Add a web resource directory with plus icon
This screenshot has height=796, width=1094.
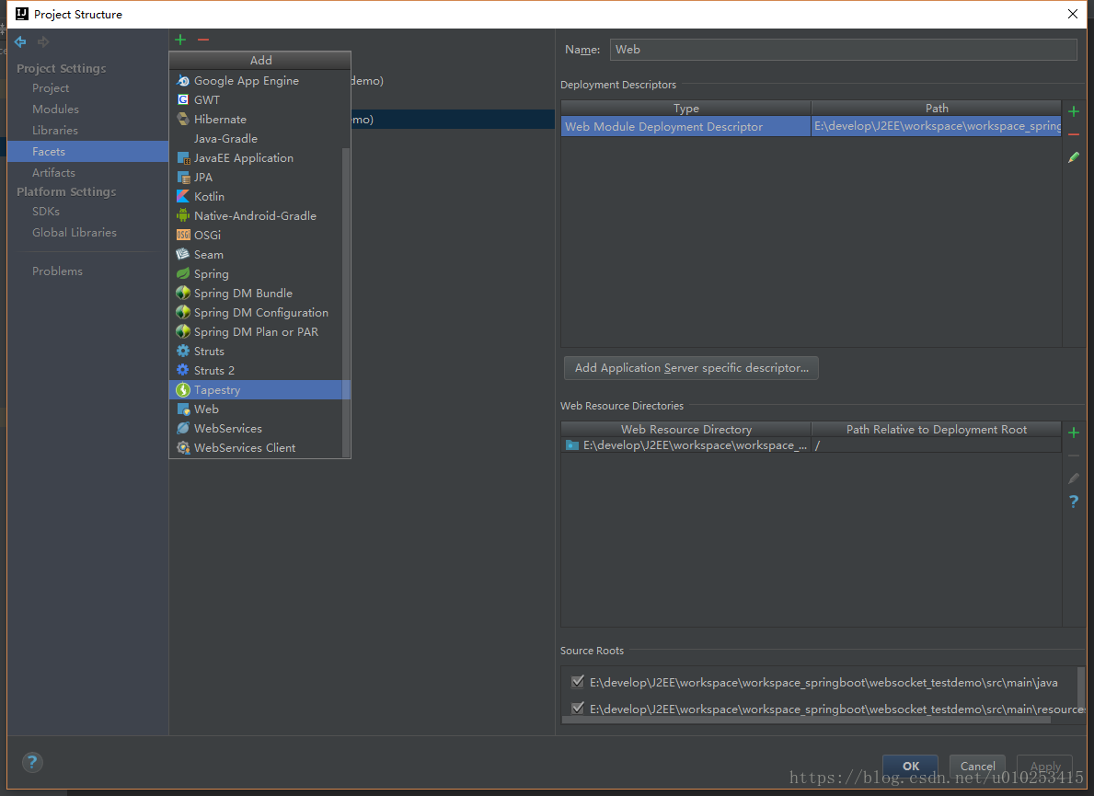1074,433
